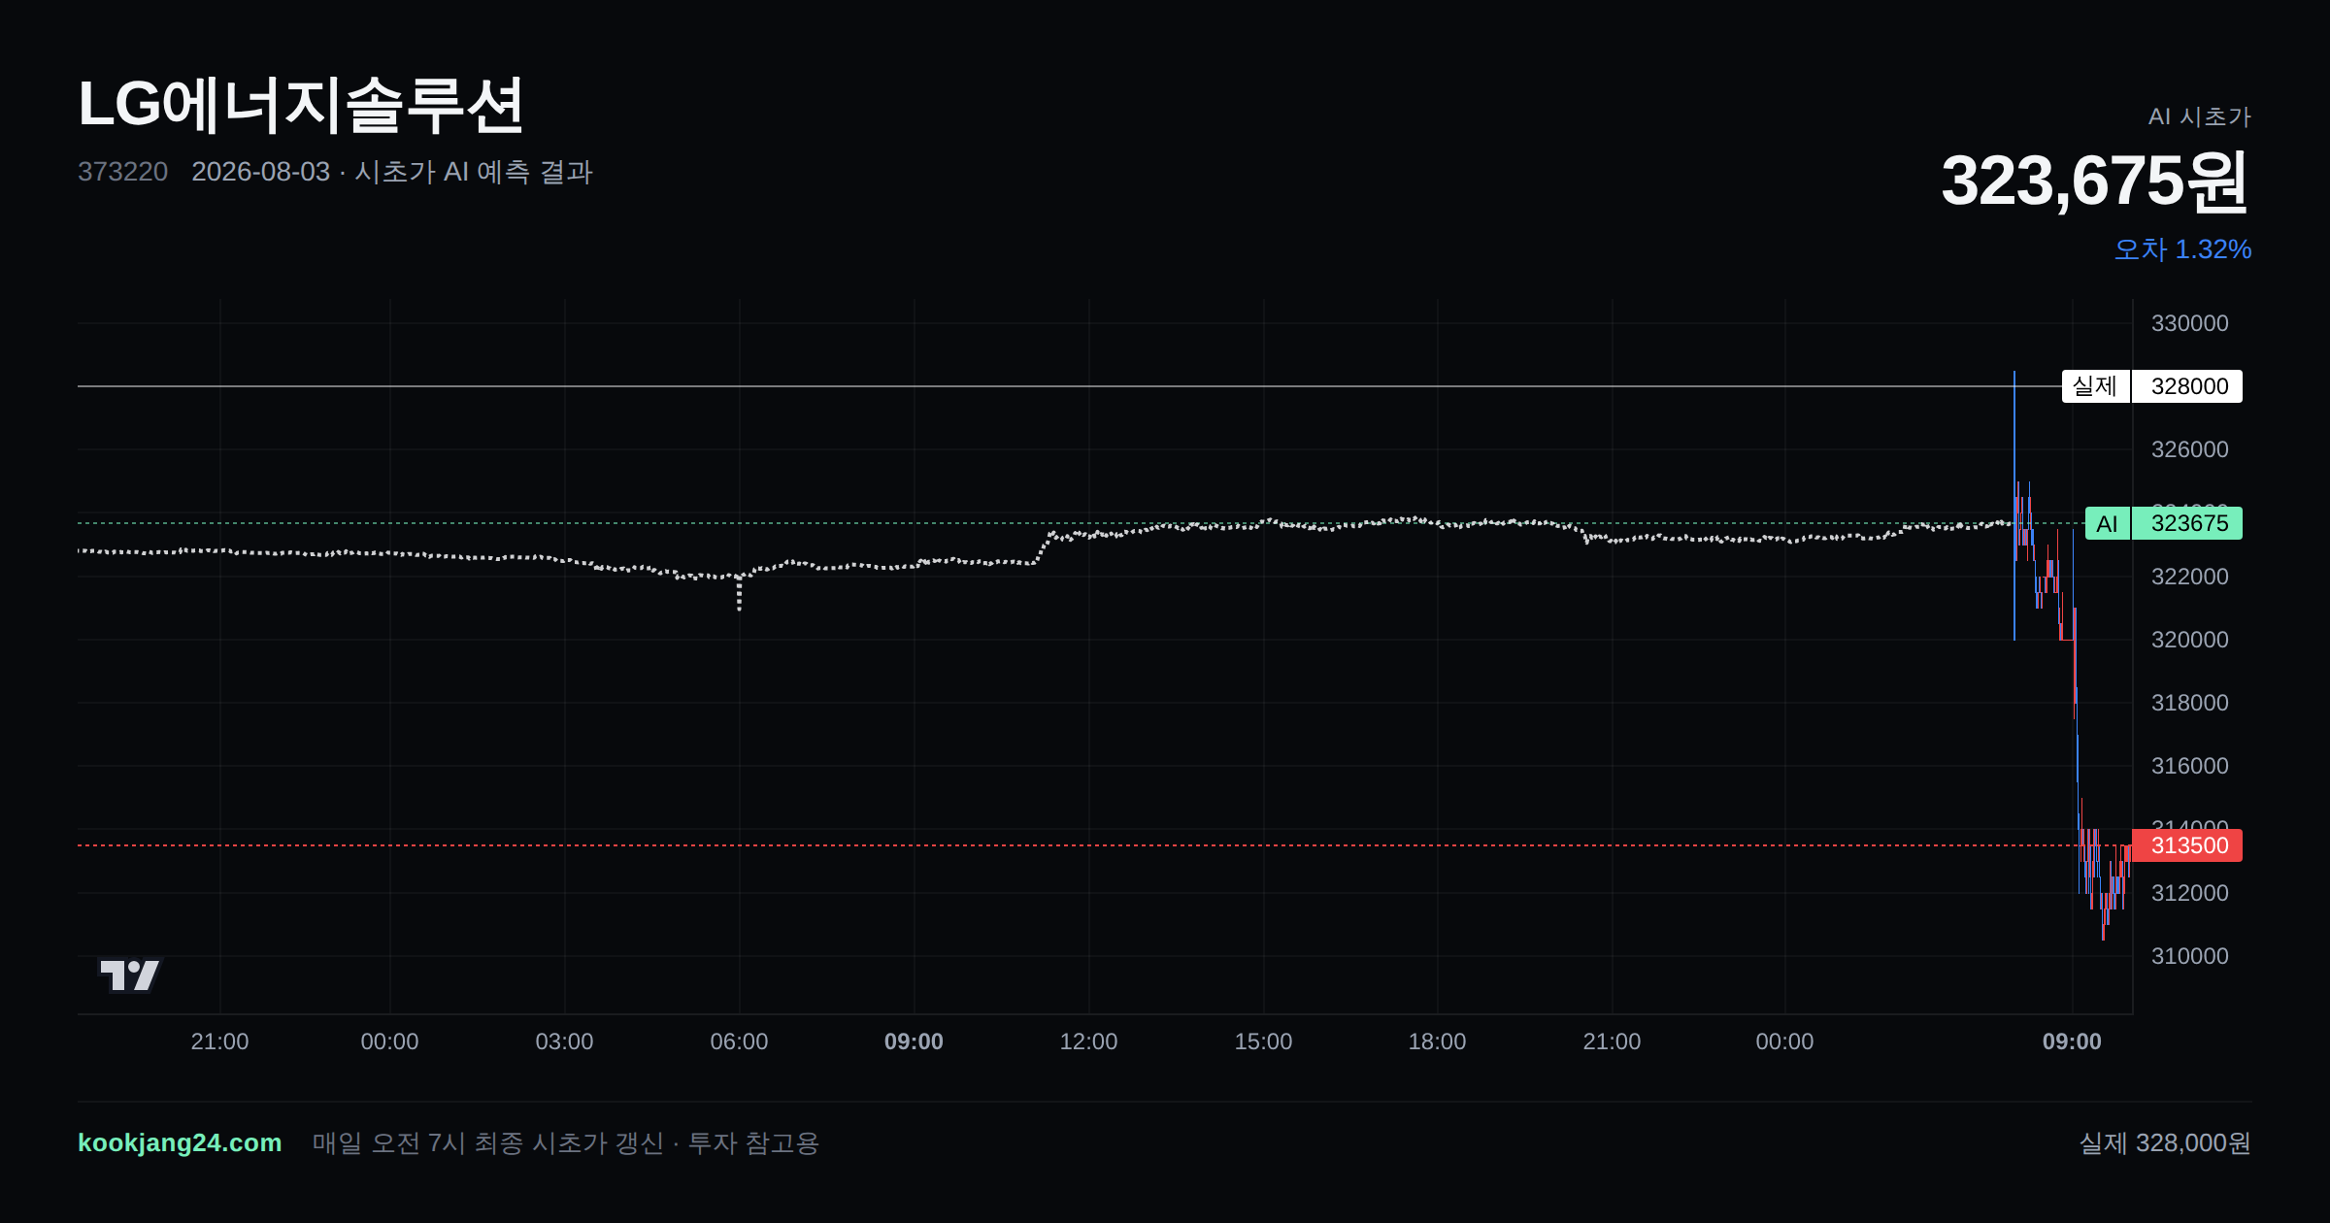Click the 06:00 time axis label
Screen dimensions: 2330x1223
tap(739, 1041)
